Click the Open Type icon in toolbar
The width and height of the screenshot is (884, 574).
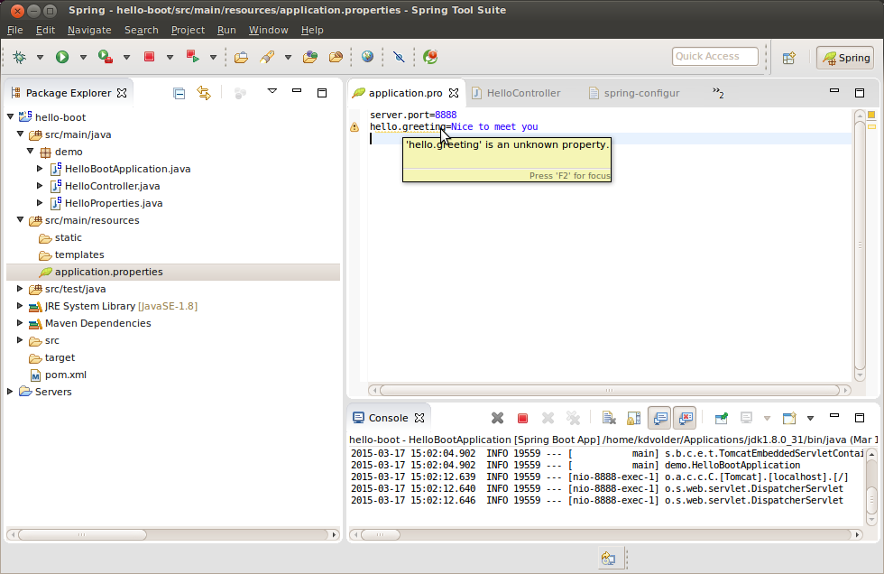pyautogui.click(x=310, y=57)
